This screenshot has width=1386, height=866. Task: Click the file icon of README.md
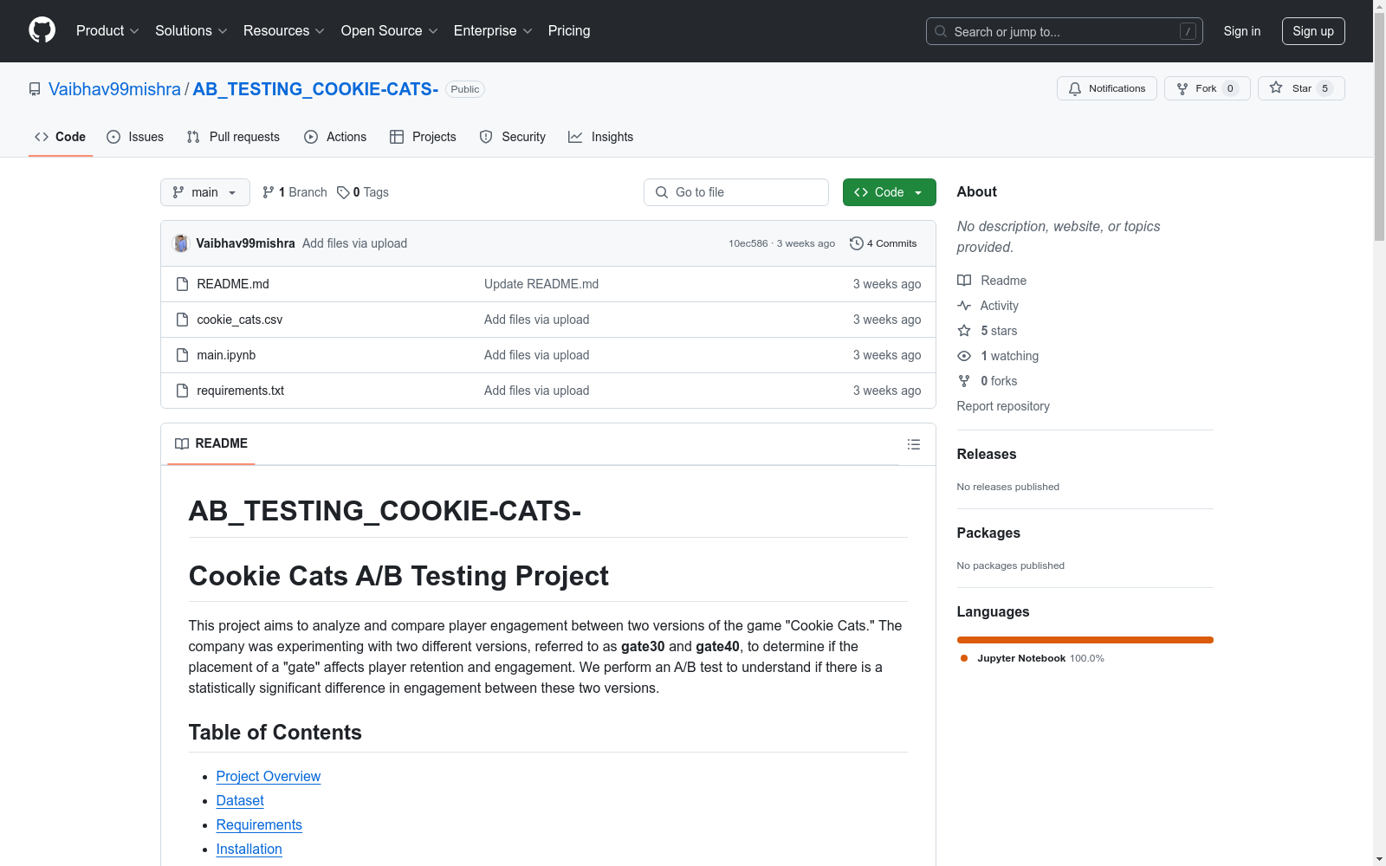(x=182, y=284)
